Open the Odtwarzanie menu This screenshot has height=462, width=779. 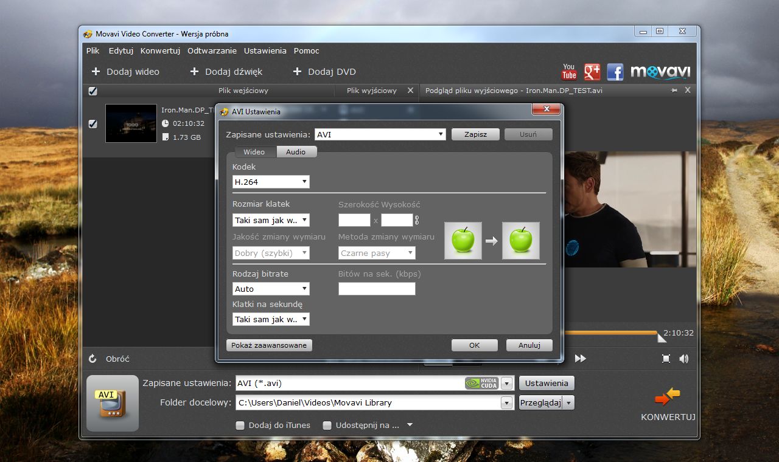212,51
